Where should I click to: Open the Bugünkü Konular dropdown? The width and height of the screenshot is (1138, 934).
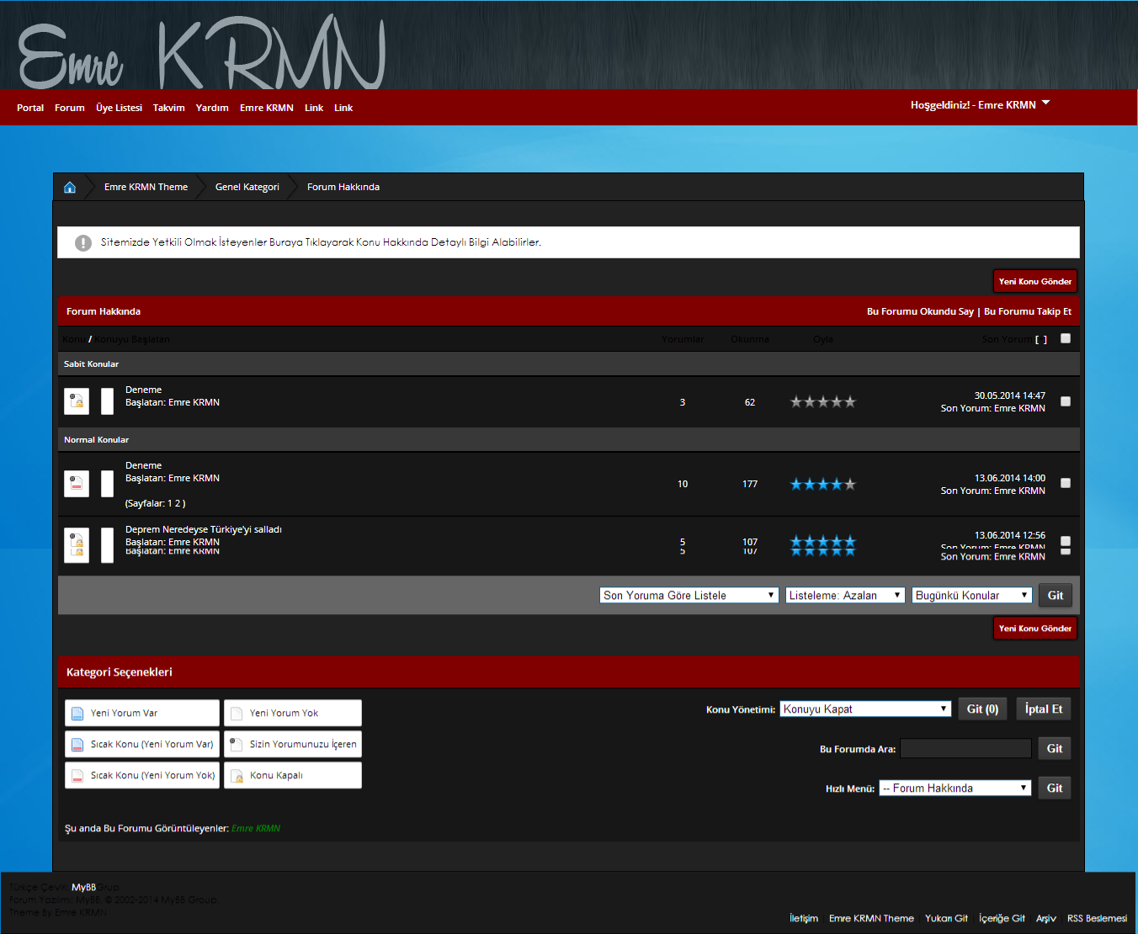coord(972,595)
